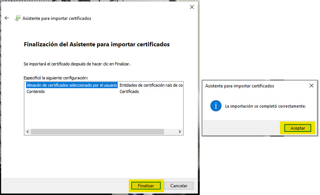Click the 'La importación se completó correctamente' message
Image resolution: width=320 pixels, height=195 pixels.
pyautogui.click(x=265, y=106)
